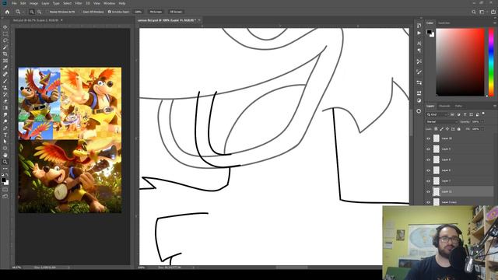Hide Layer 10 using its eye icon

coord(428,138)
